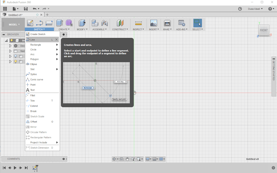The width and height of the screenshot is (277, 173).
Task: Expand the COMMENTS panel toggle
Action: coord(64,159)
